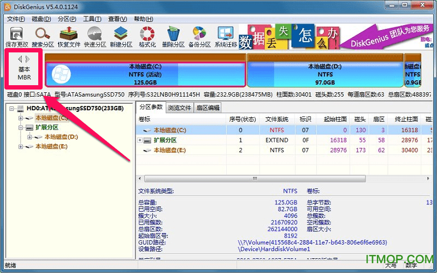Select 扩展分区 in the disk tree
This screenshot has height=273, width=437.
click(47, 128)
